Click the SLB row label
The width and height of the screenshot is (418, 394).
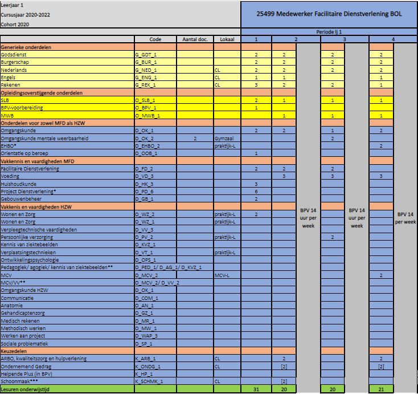[x=67, y=100]
